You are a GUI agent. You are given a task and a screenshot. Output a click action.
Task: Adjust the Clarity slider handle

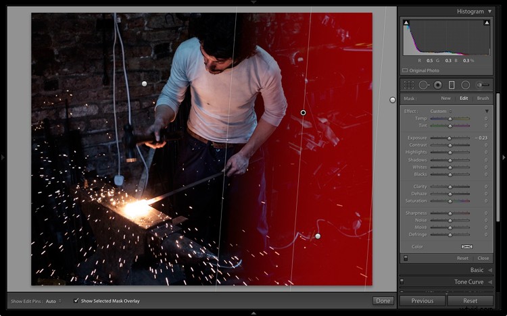pos(450,187)
